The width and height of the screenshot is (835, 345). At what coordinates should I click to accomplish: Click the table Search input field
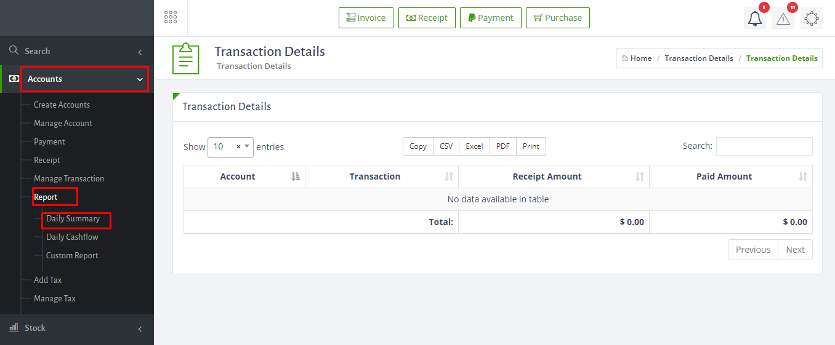click(764, 146)
